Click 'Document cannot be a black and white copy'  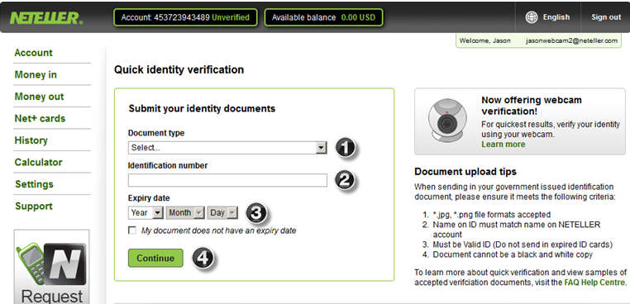click(x=513, y=254)
